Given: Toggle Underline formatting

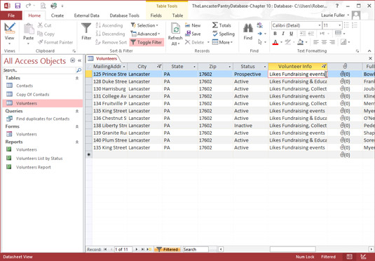Looking at the screenshot, I should pos(291,34).
